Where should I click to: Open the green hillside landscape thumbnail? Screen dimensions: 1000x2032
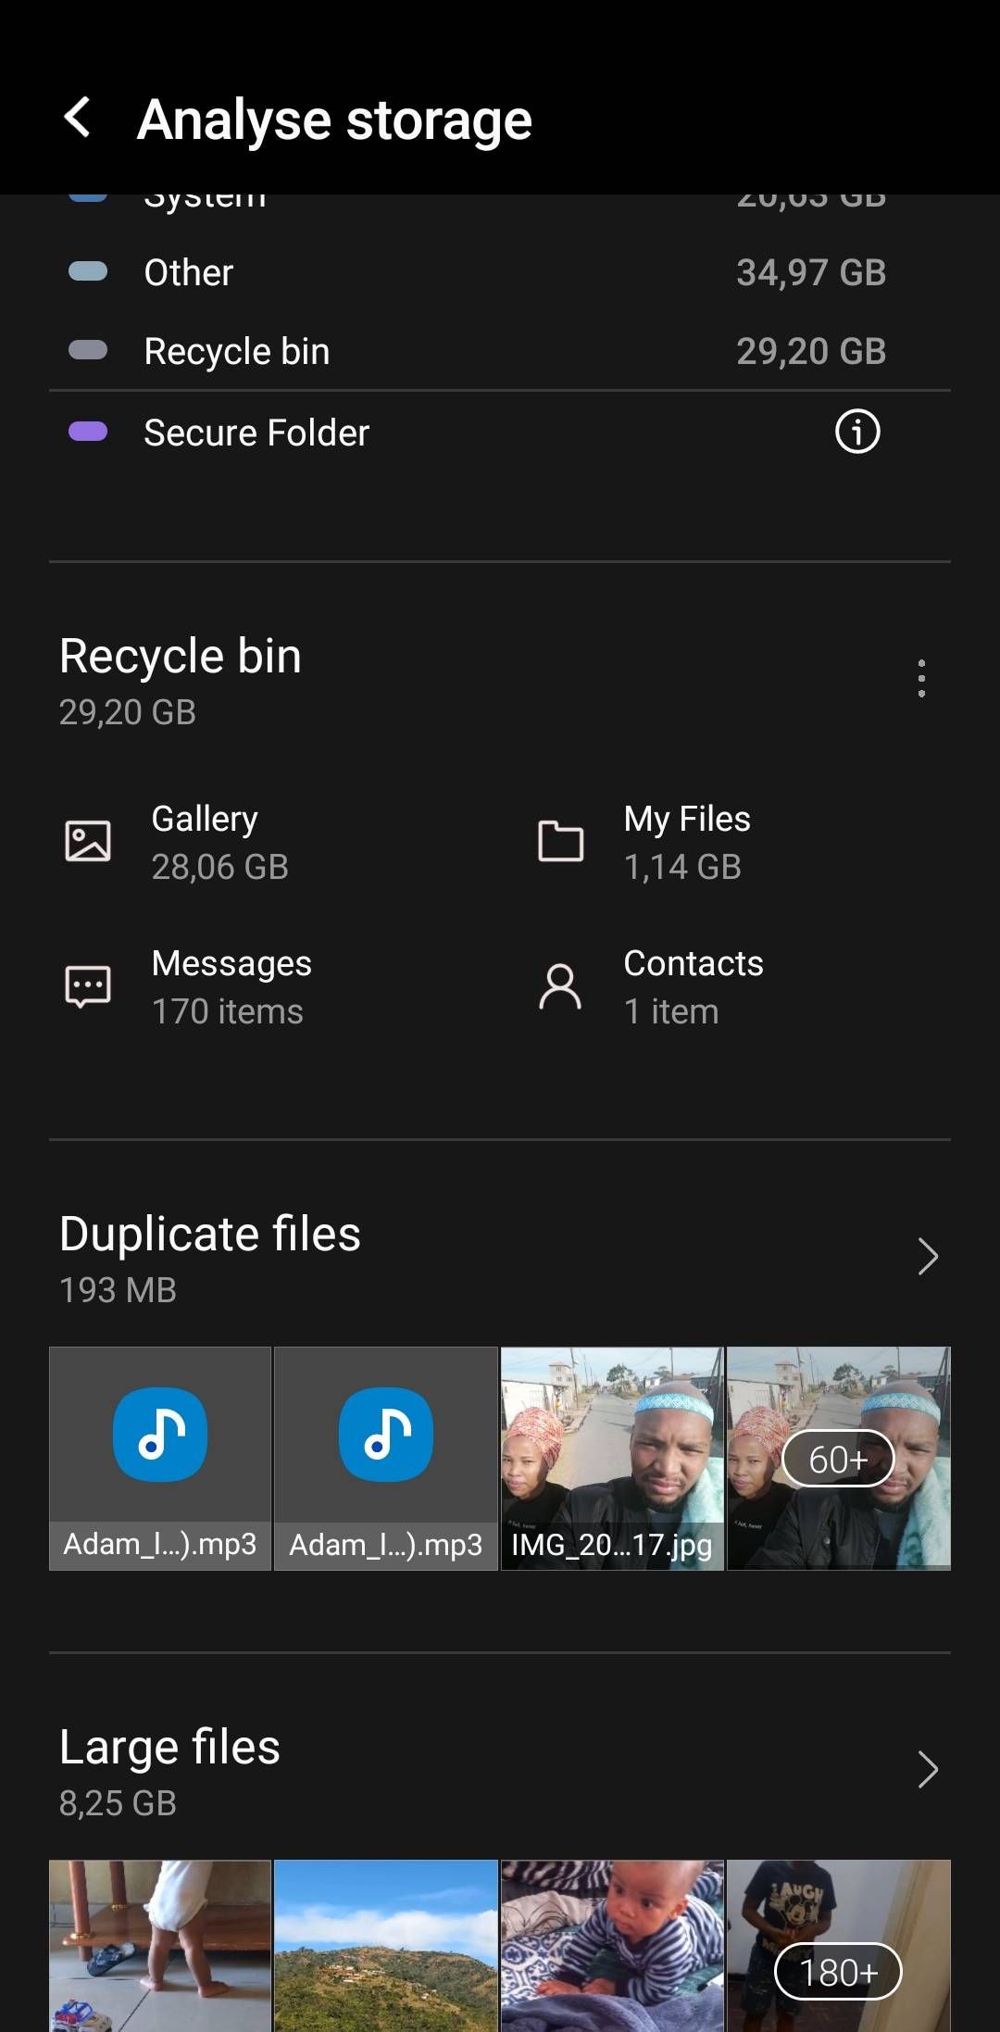pyautogui.click(x=386, y=1945)
